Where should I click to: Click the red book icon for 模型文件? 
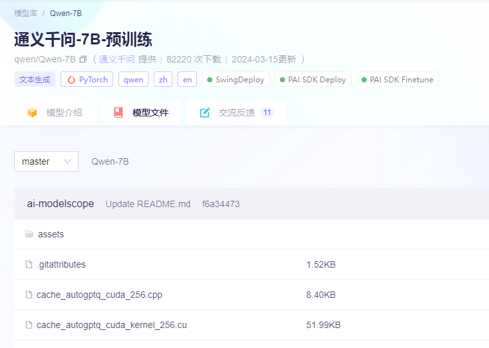click(x=118, y=113)
